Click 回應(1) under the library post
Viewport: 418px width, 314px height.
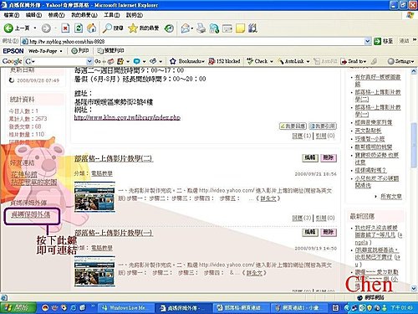coord(302,136)
